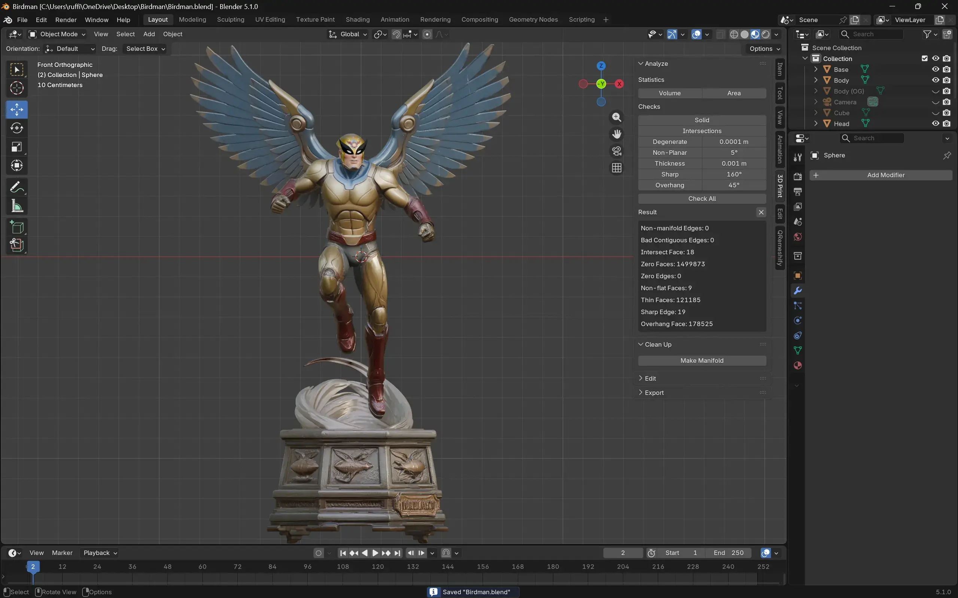The width and height of the screenshot is (958, 598).
Task: Open the Object Data mesh properties icon
Action: pyautogui.click(x=798, y=350)
